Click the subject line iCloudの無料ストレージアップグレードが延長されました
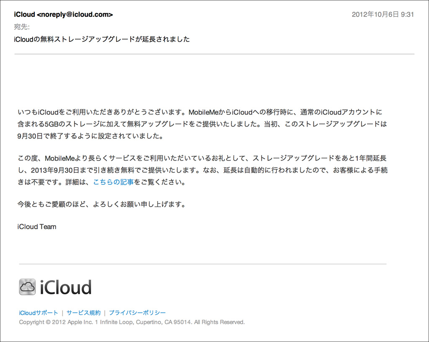This screenshot has width=429, height=342. point(102,39)
